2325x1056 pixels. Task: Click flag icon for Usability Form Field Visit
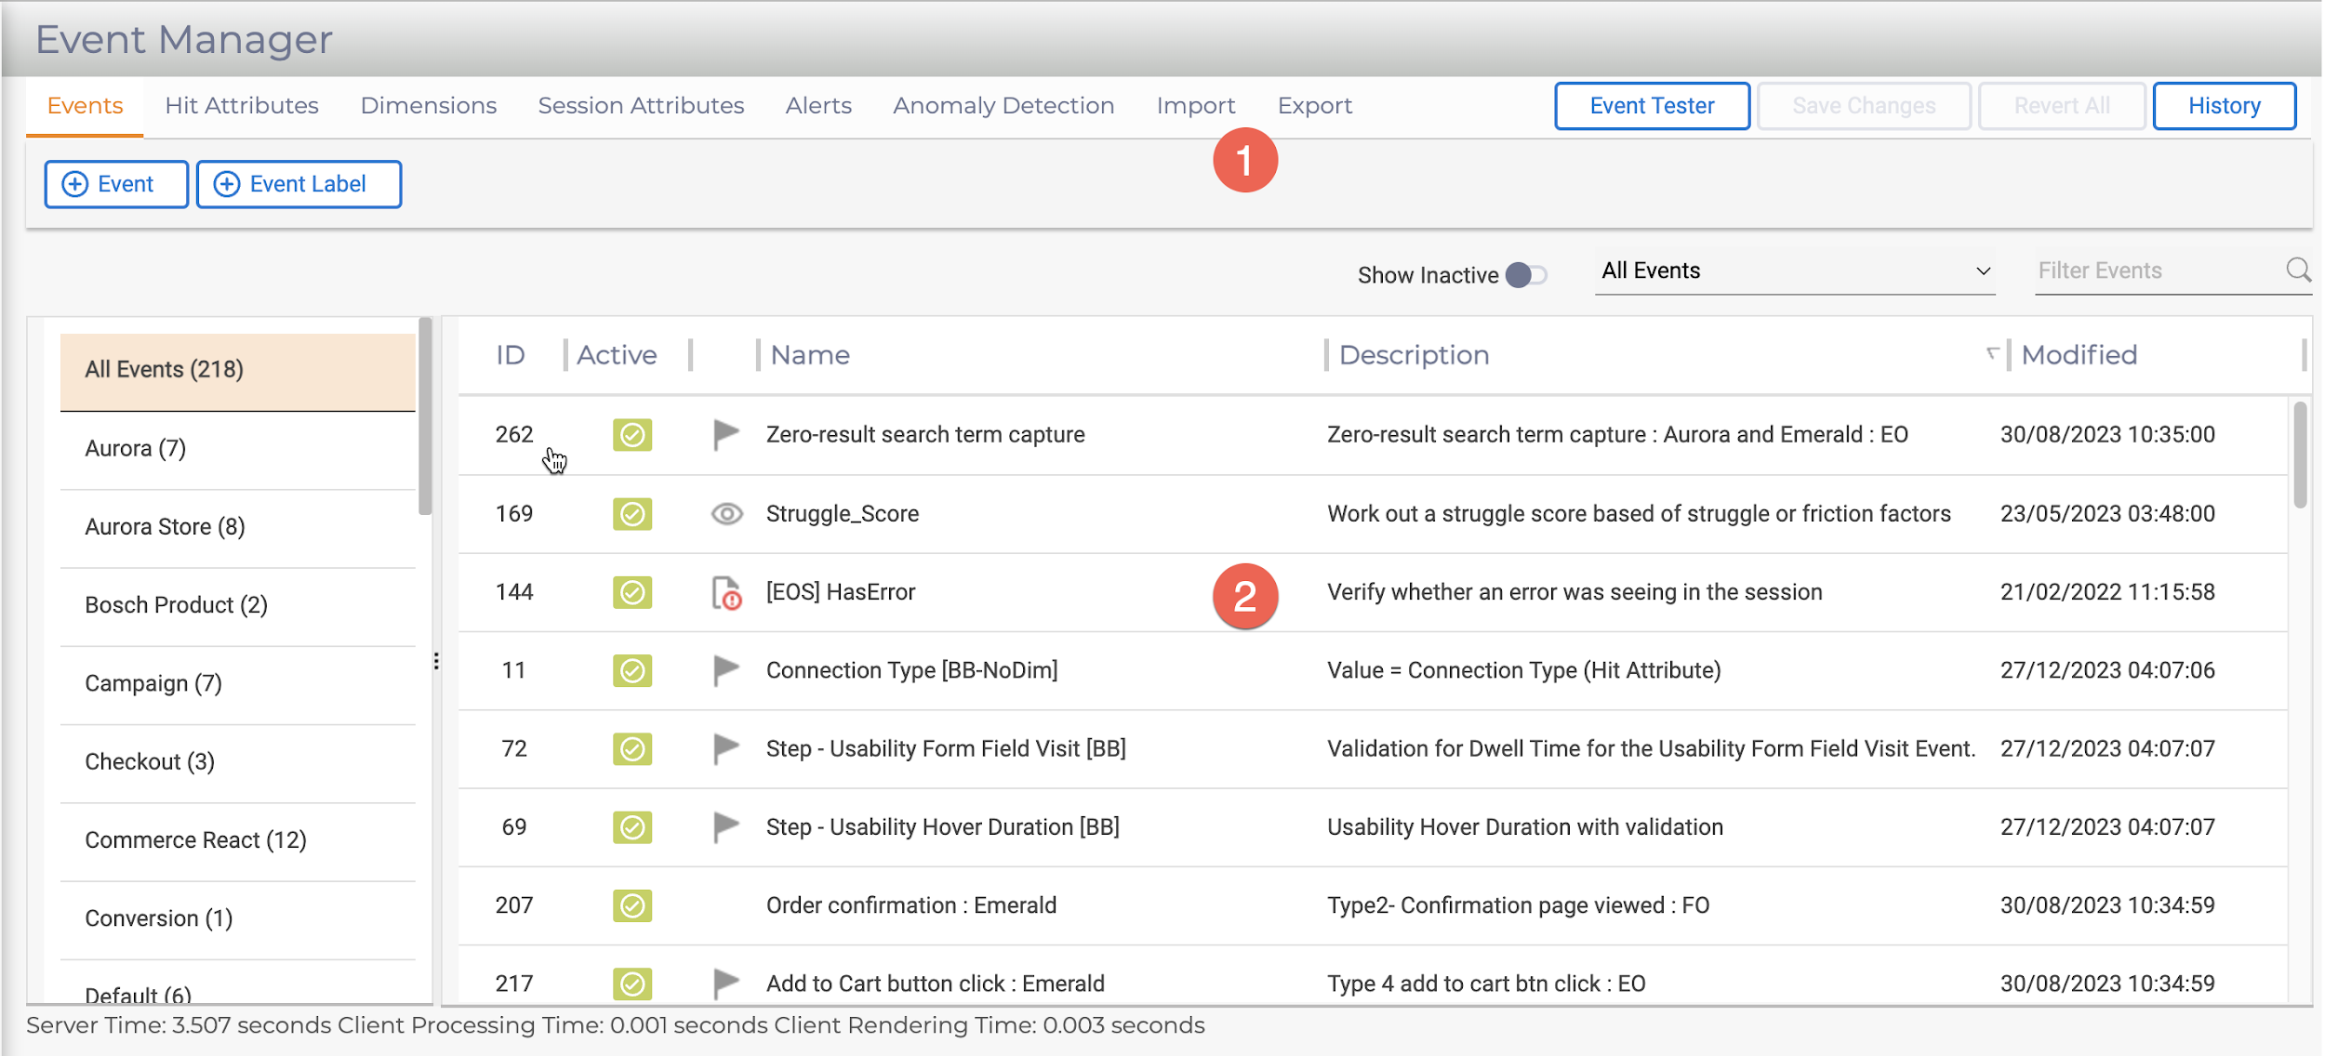[725, 748]
